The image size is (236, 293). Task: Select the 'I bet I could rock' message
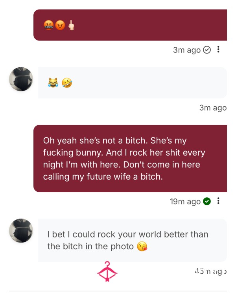(132, 240)
